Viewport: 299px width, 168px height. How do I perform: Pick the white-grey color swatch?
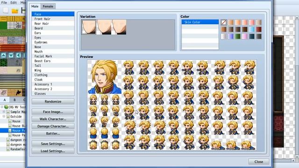pos(224,36)
